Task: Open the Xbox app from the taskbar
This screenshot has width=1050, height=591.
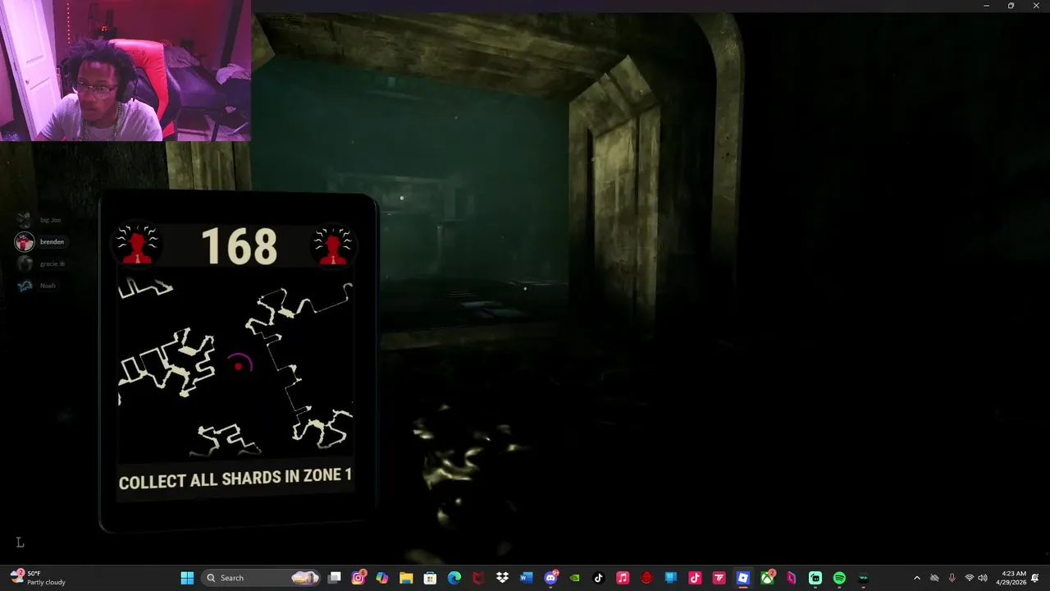Action: coord(767,578)
